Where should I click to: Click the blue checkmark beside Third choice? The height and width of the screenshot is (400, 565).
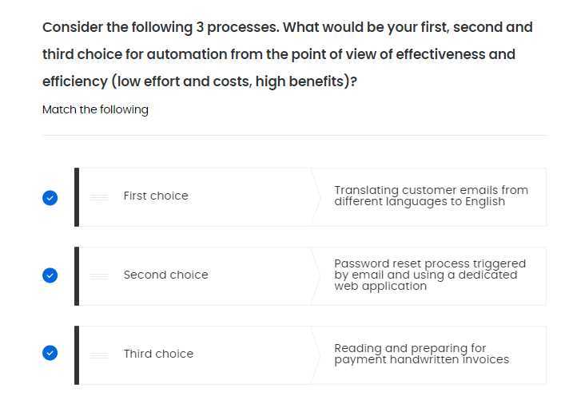click(x=50, y=353)
